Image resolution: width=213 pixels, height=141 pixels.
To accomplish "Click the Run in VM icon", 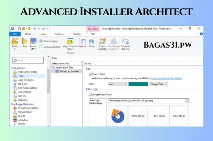I will pyautogui.click(x=33, y=41).
